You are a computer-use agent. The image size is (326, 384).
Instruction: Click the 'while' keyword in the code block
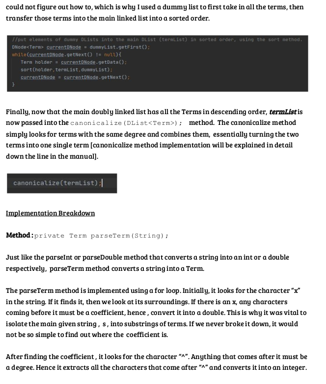click(19, 55)
